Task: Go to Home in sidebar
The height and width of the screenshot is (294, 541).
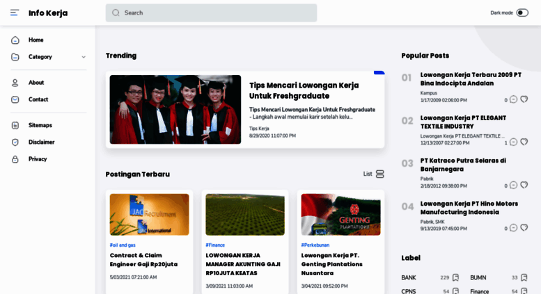Action: 36,40
